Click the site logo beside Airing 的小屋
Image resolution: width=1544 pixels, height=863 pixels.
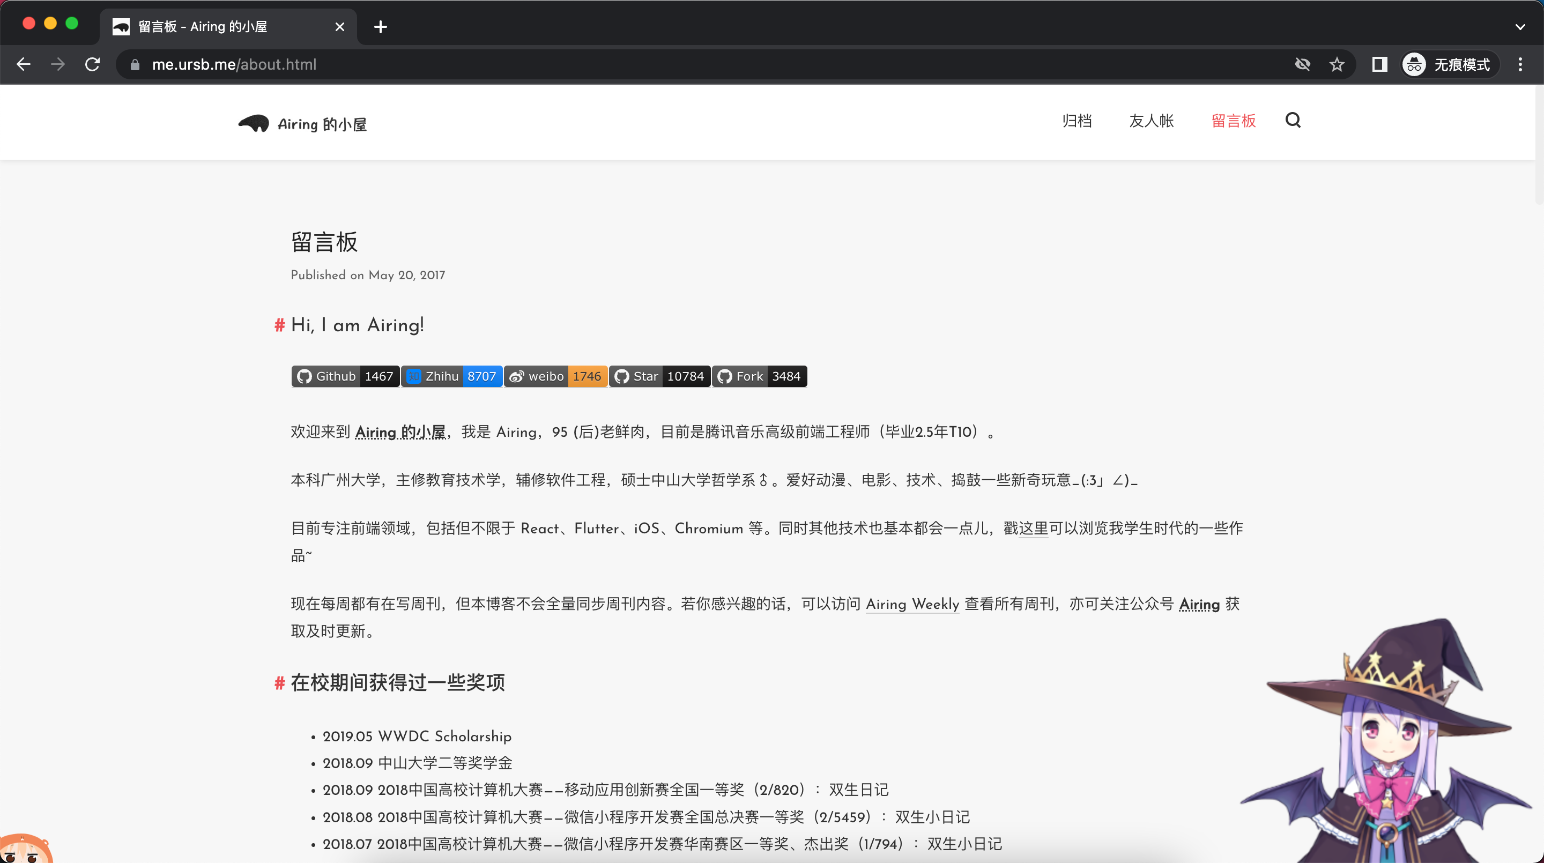tap(254, 123)
